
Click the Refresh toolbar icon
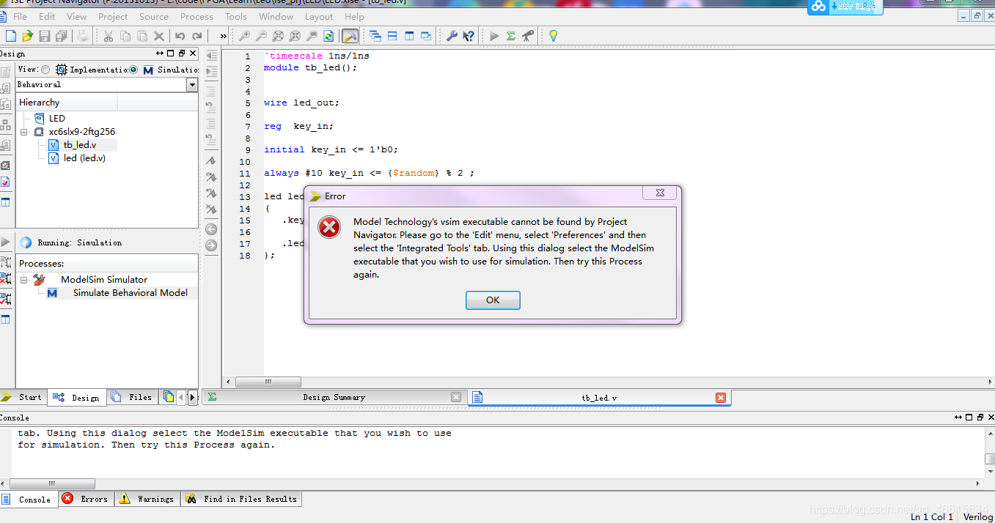[328, 36]
